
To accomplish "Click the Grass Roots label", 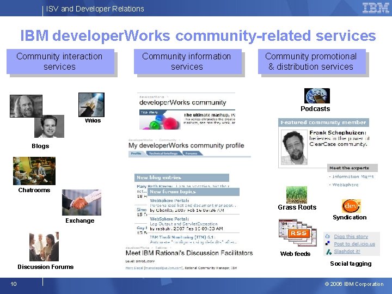I will click(x=297, y=207).
